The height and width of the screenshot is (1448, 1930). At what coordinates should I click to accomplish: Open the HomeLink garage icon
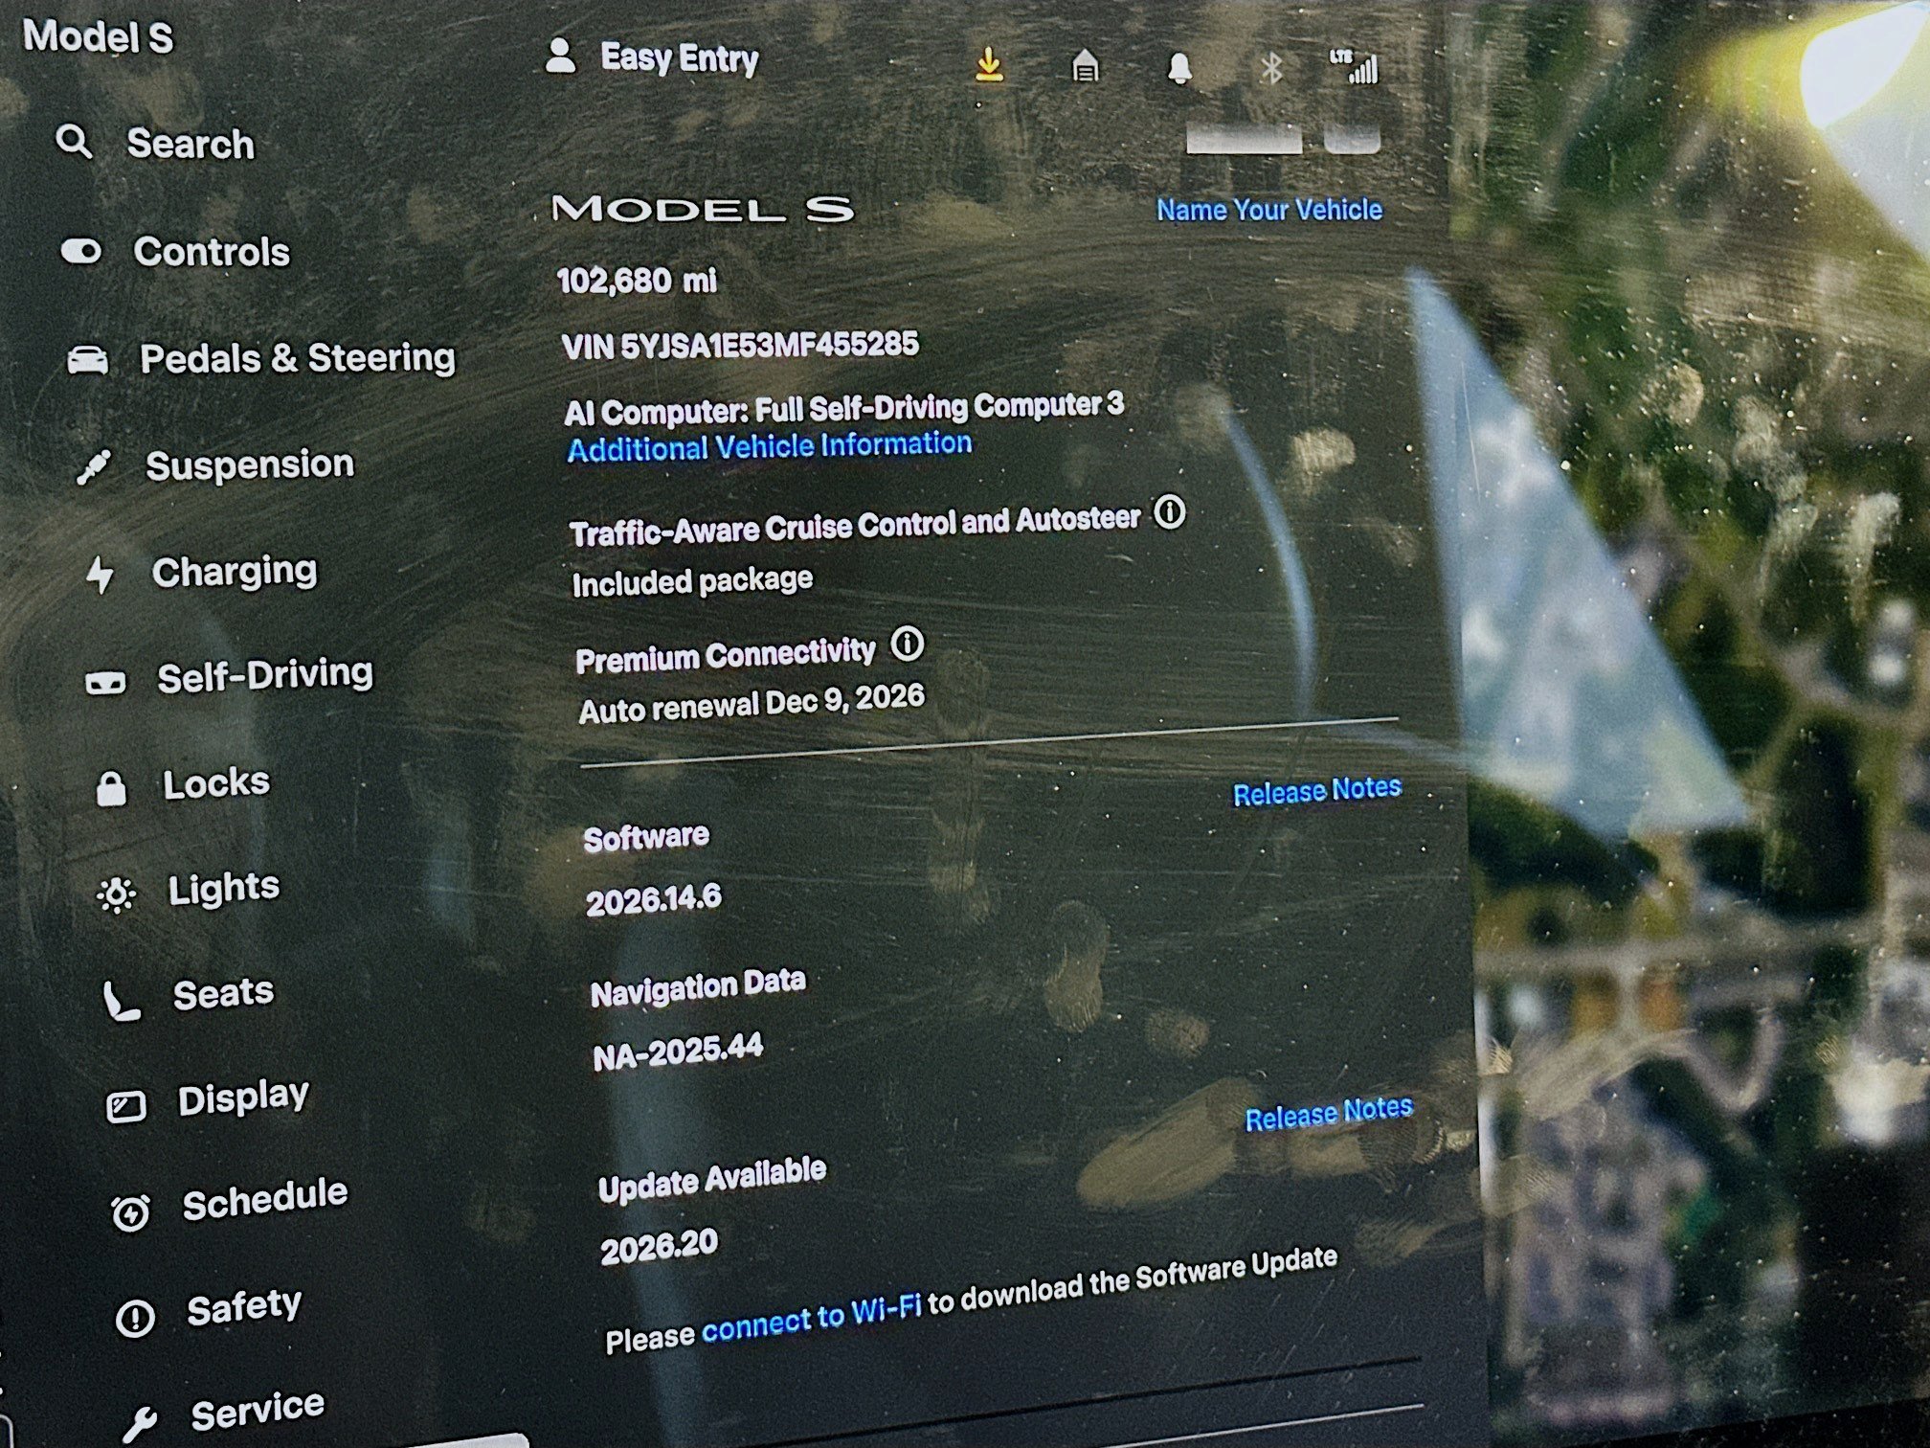point(1085,66)
